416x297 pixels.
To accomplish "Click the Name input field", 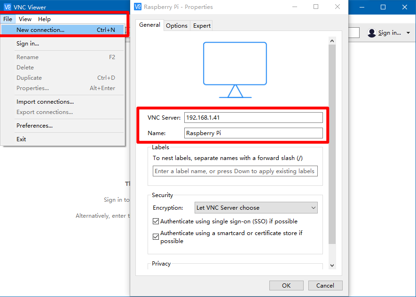I will click(x=253, y=133).
